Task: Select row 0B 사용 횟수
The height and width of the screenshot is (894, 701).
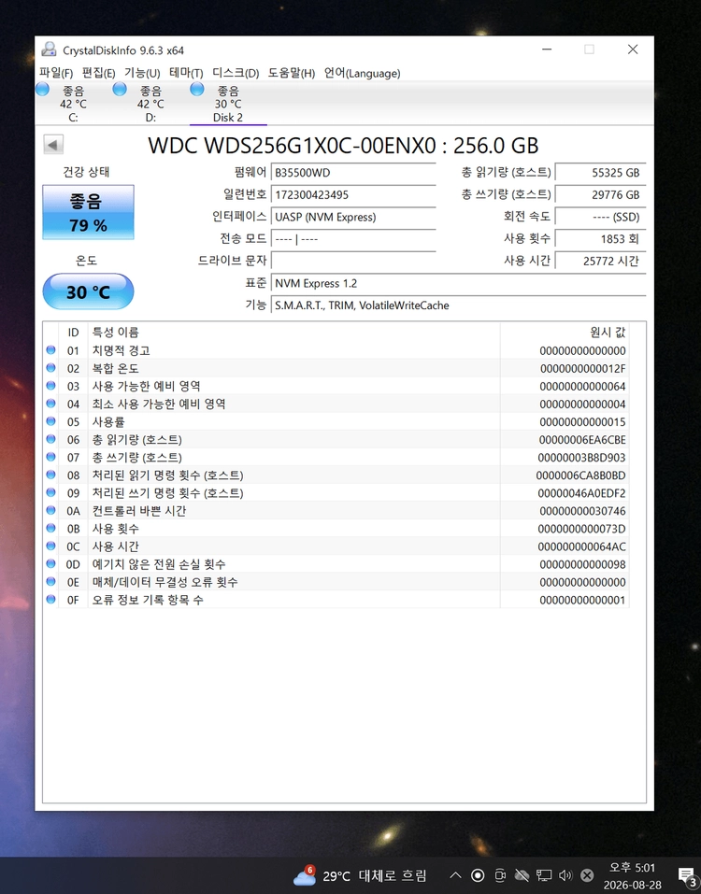Action: pyautogui.click(x=336, y=528)
